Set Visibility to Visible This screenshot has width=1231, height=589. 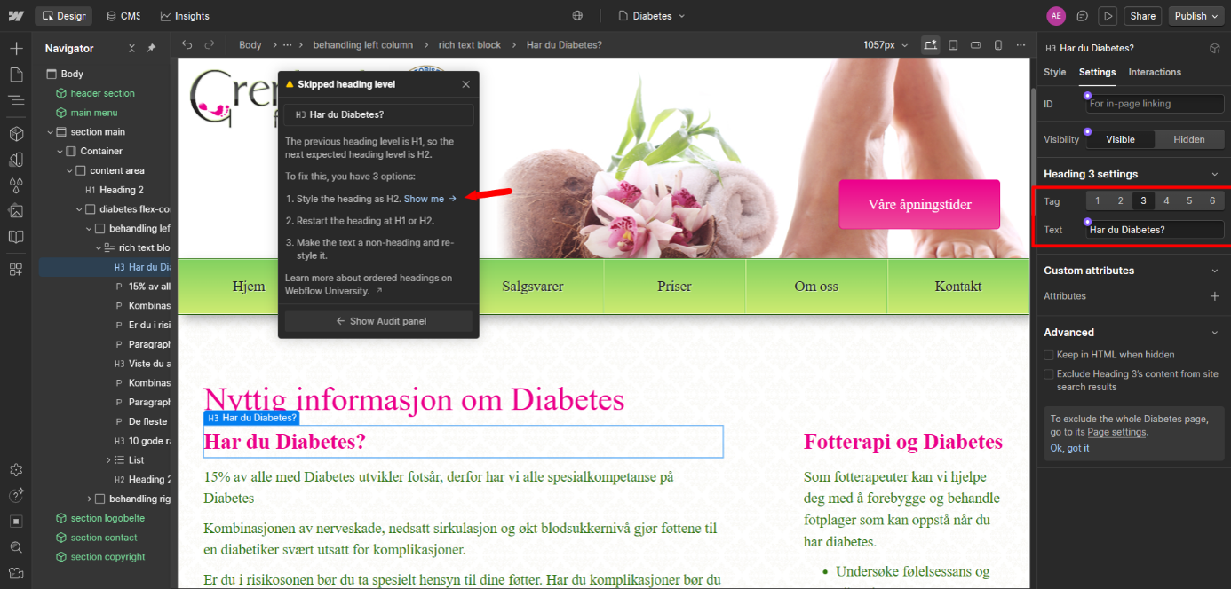1120,139
